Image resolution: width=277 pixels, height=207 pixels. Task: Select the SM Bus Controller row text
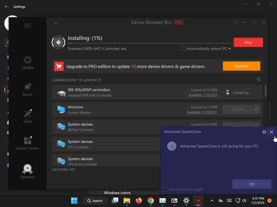[81, 130]
